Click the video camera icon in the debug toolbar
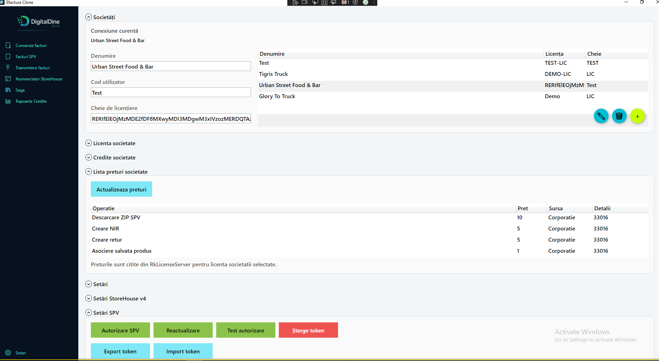This screenshot has width=659, height=361. click(x=305, y=2)
